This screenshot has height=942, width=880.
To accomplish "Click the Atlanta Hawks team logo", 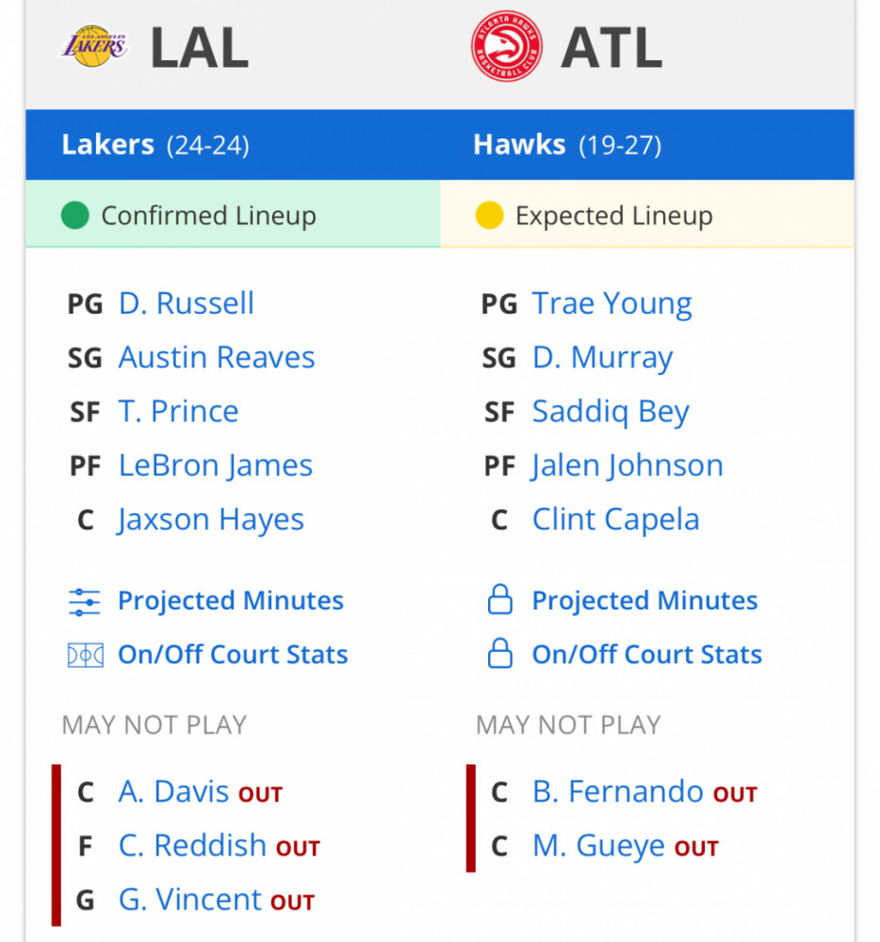I will tap(506, 46).
